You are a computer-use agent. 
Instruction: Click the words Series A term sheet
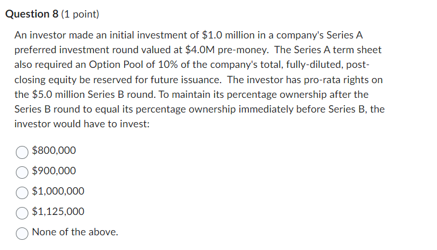point(339,50)
